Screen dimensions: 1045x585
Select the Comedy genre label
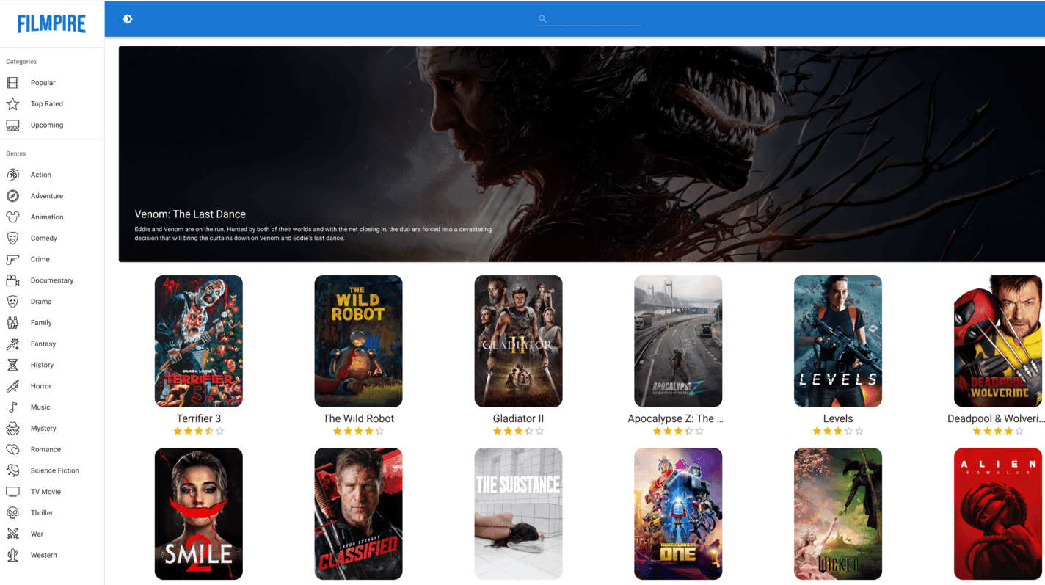coord(44,239)
